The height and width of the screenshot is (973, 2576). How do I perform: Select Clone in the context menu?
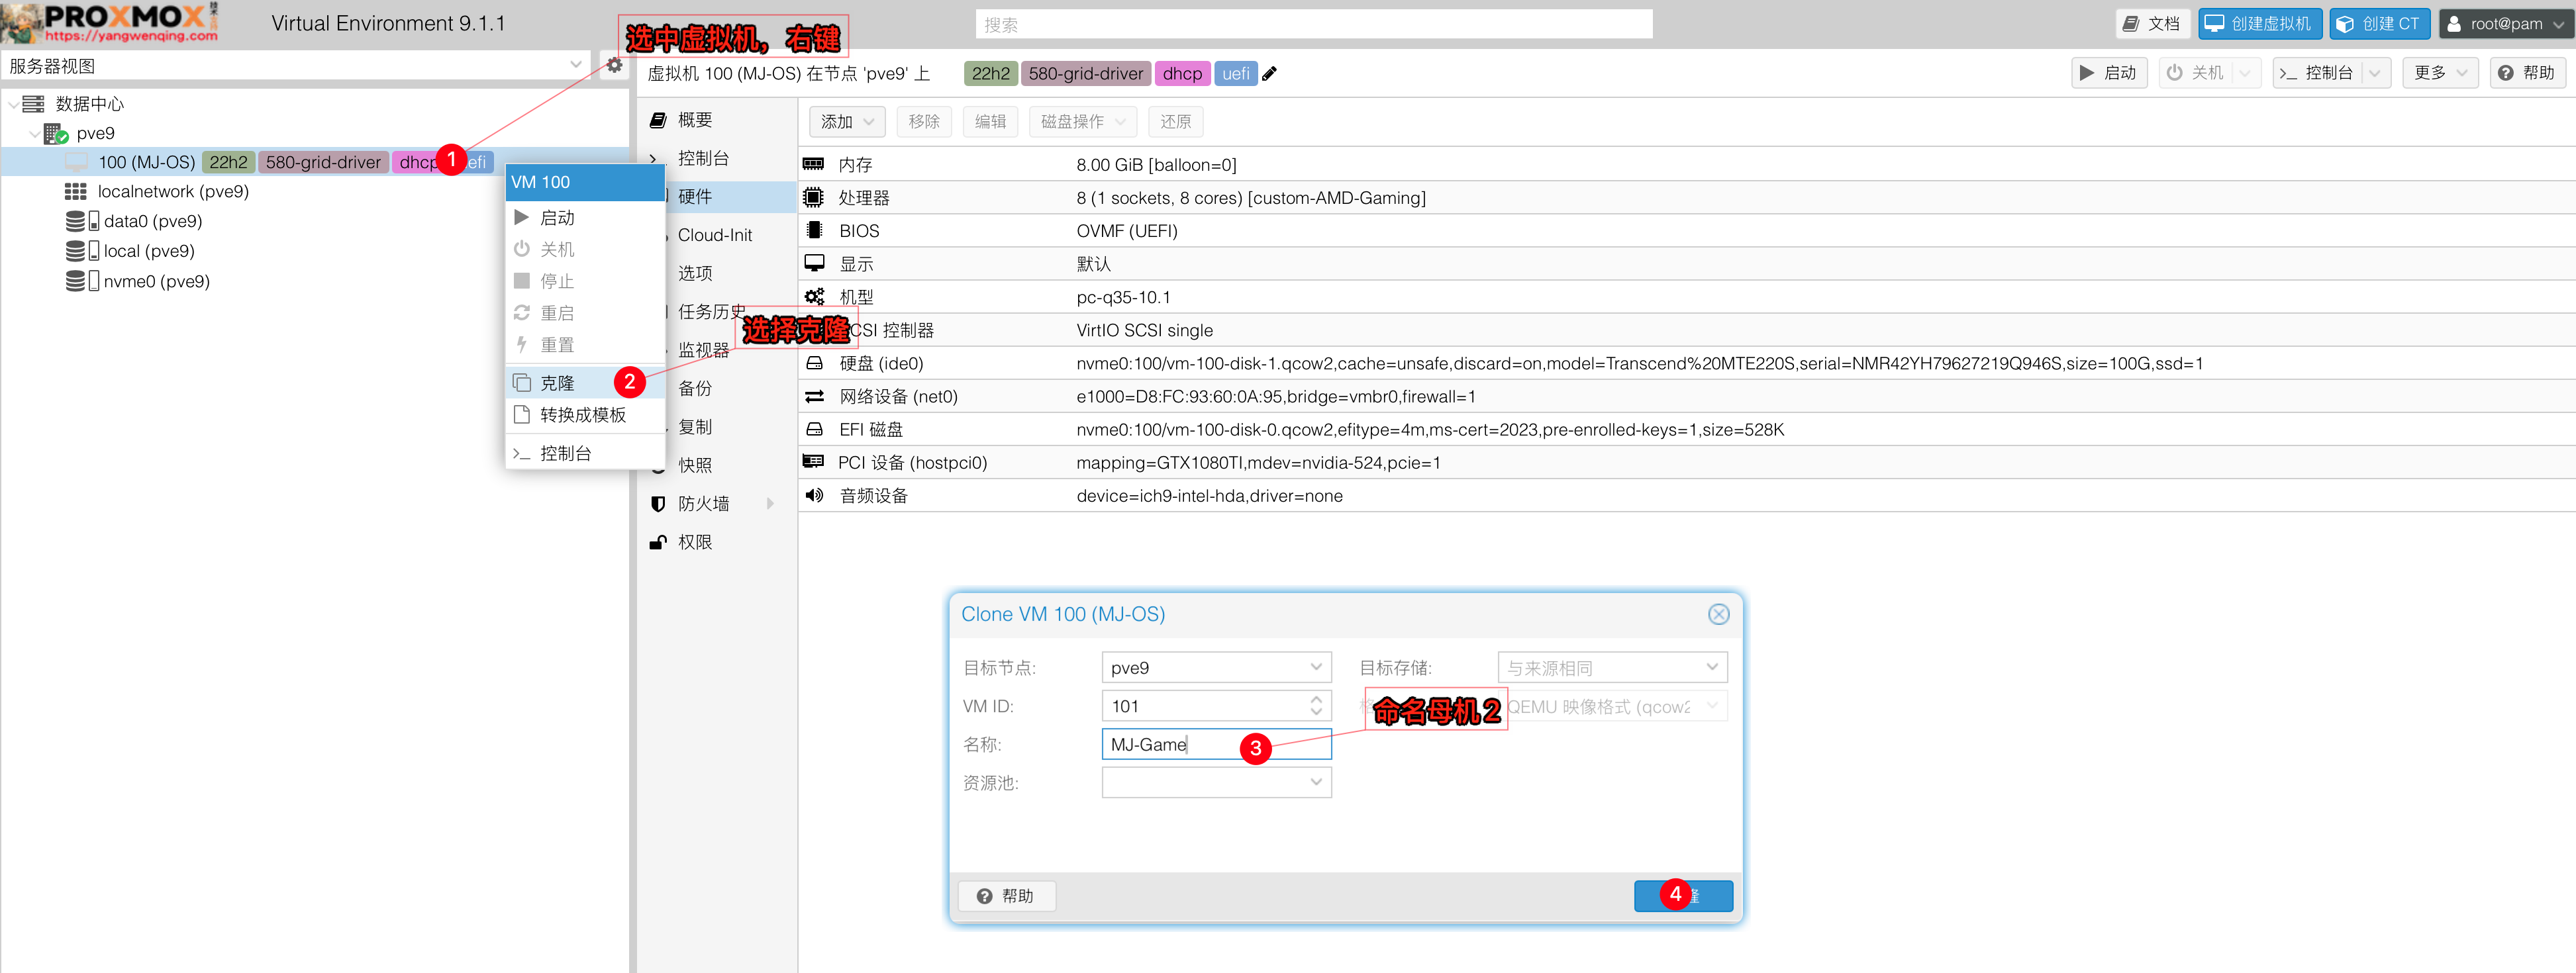(558, 383)
